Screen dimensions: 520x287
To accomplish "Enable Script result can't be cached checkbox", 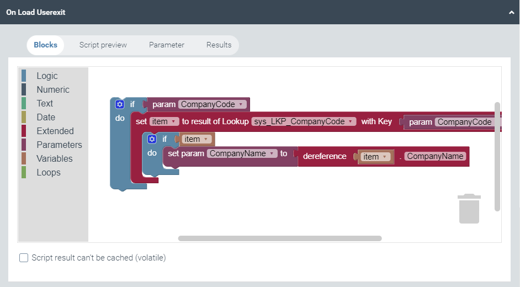I will [24, 258].
